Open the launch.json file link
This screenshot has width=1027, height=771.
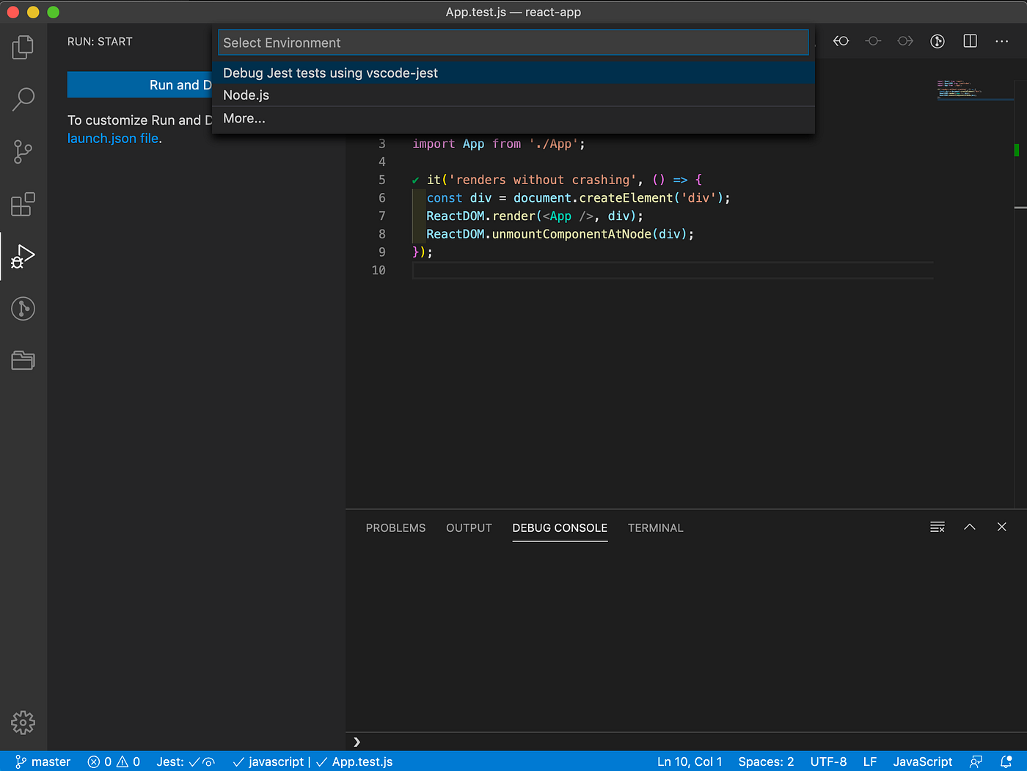(113, 139)
